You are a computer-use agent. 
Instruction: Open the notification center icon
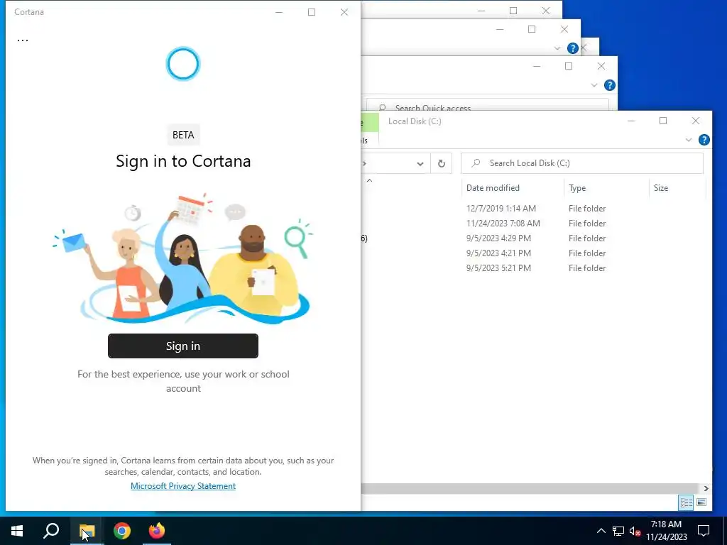point(704,531)
